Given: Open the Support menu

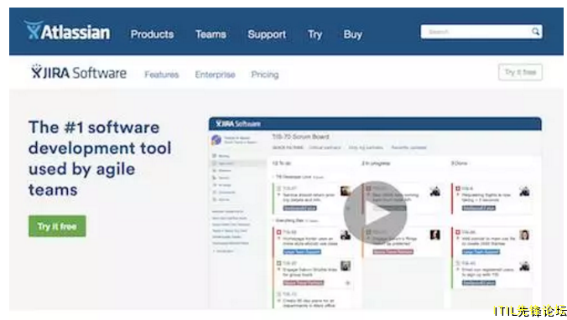Looking at the screenshot, I should coord(267,34).
